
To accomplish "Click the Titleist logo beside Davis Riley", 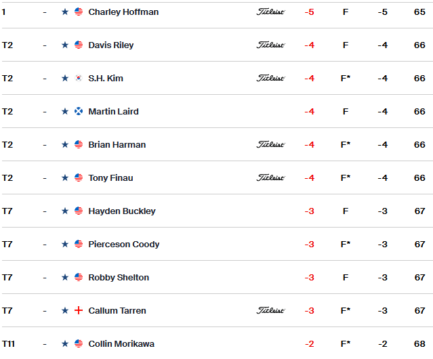I will tap(270, 45).
